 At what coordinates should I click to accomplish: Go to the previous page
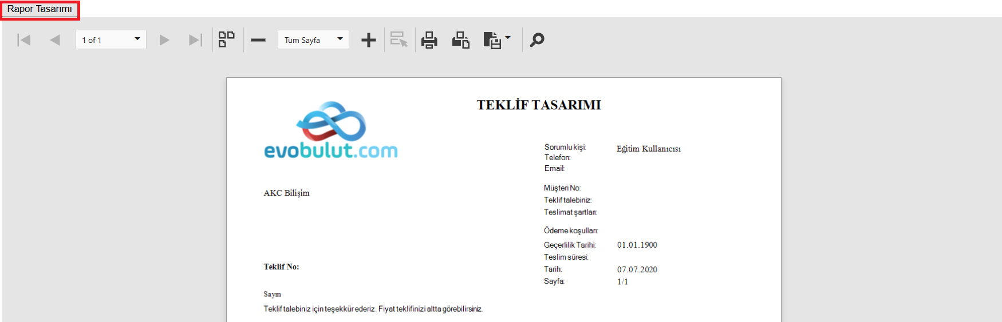[x=55, y=40]
